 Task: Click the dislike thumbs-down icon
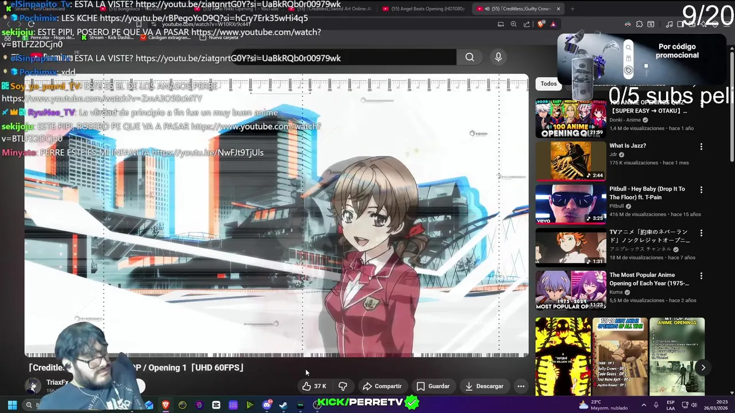click(343, 386)
